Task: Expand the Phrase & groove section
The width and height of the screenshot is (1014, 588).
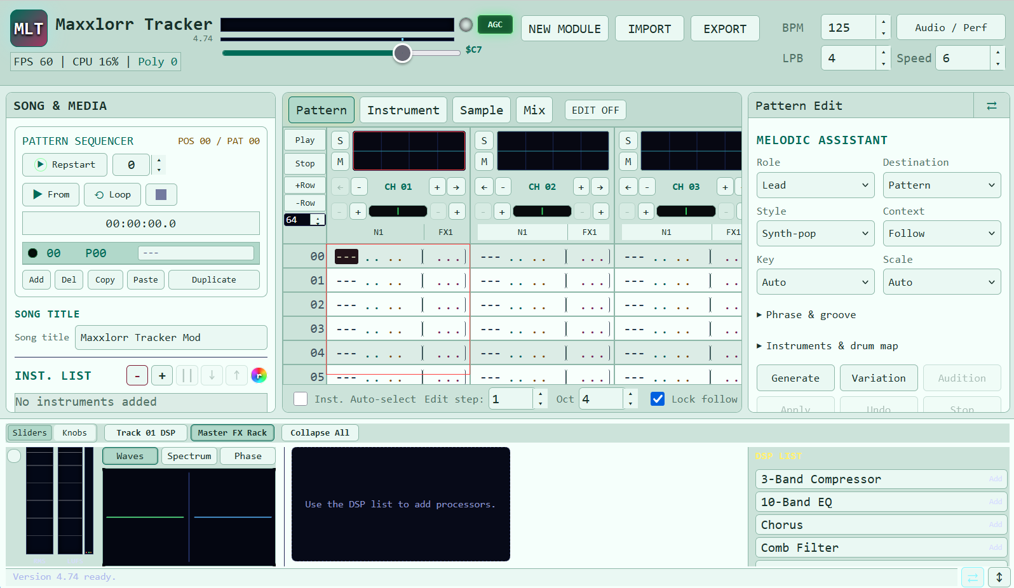Action: (x=806, y=315)
